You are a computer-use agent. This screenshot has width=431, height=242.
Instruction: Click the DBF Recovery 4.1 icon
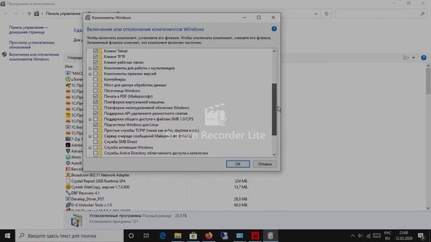68,193
